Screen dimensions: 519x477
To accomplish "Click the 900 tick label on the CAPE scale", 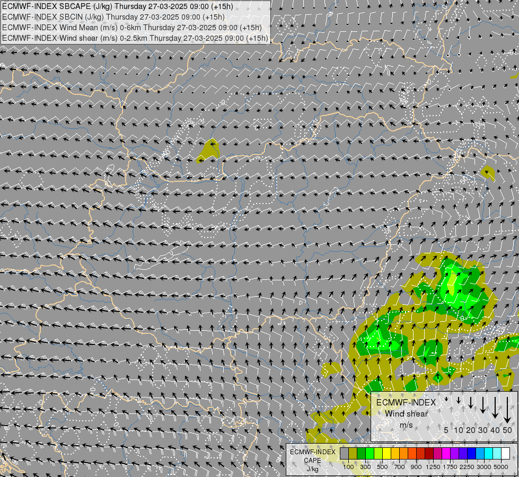I will click(416, 467).
